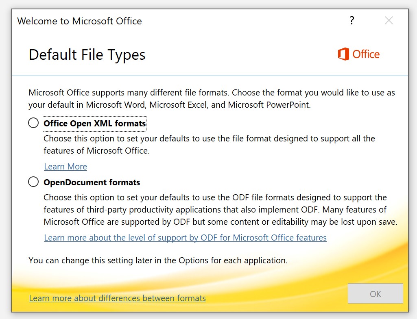Open the differences between formats link
Viewport: 417px width, 319px height.
pyautogui.click(x=117, y=298)
